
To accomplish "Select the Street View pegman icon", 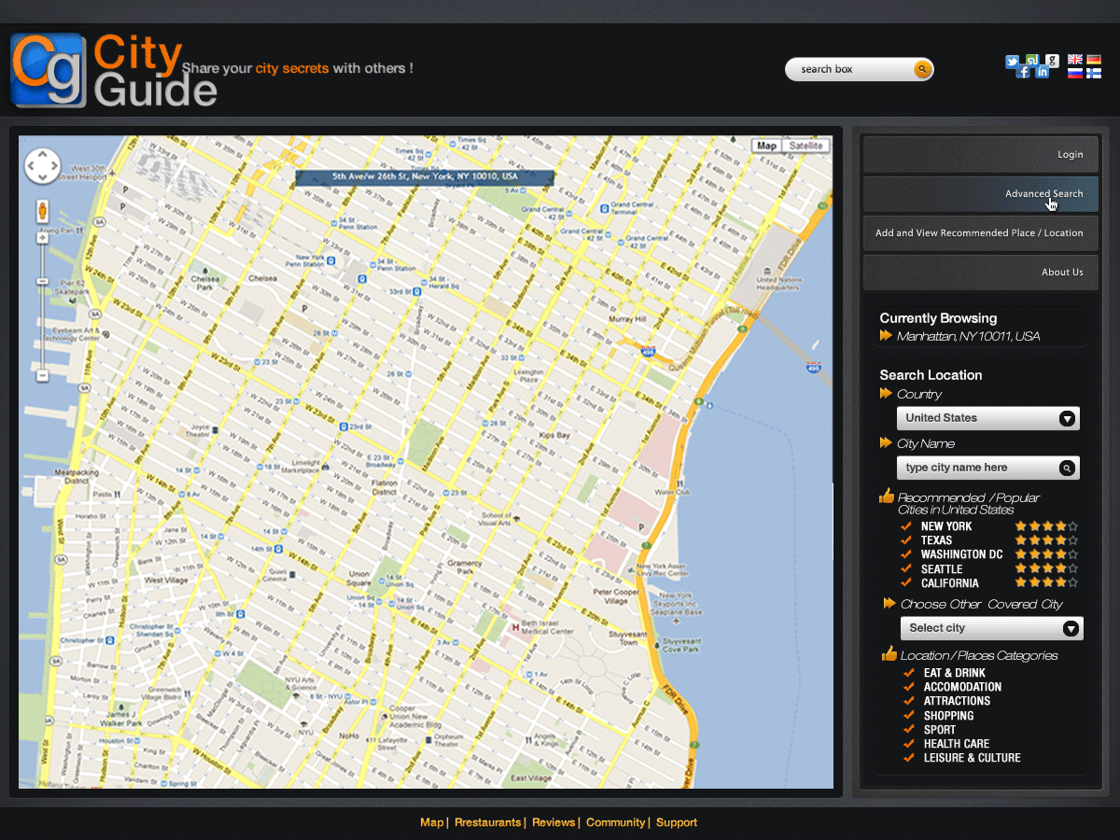I will coord(43,211).
